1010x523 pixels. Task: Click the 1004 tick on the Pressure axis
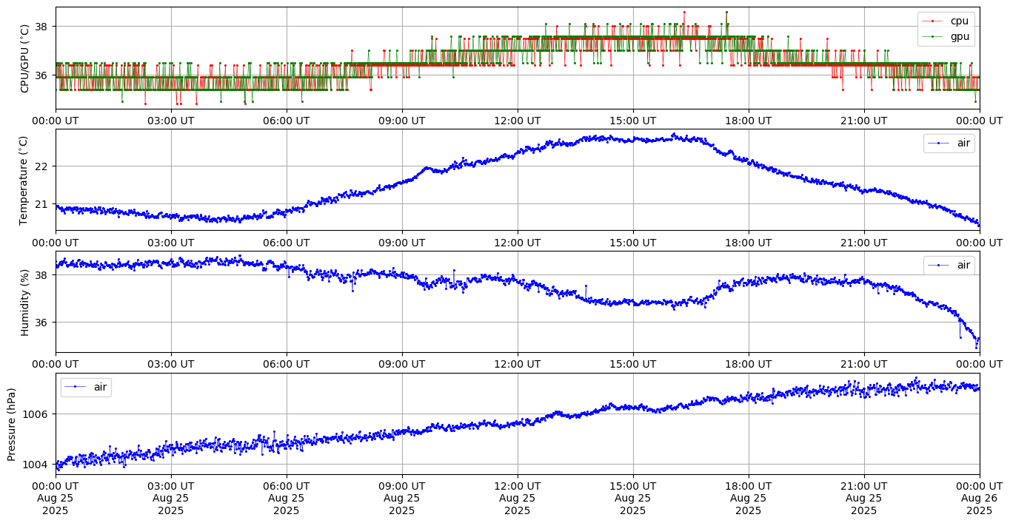click(x=37, y=465)
